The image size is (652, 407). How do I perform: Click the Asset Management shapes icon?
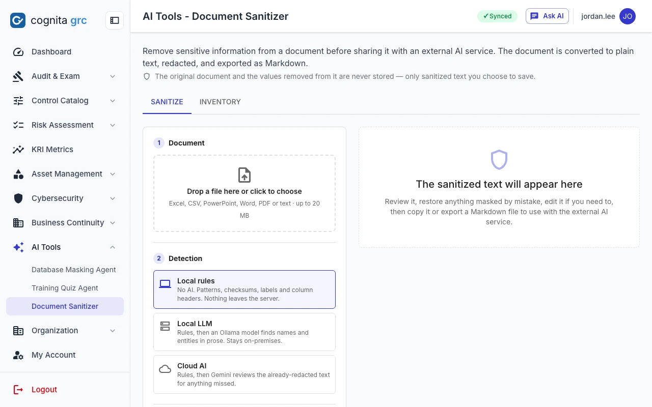(18, 174)
